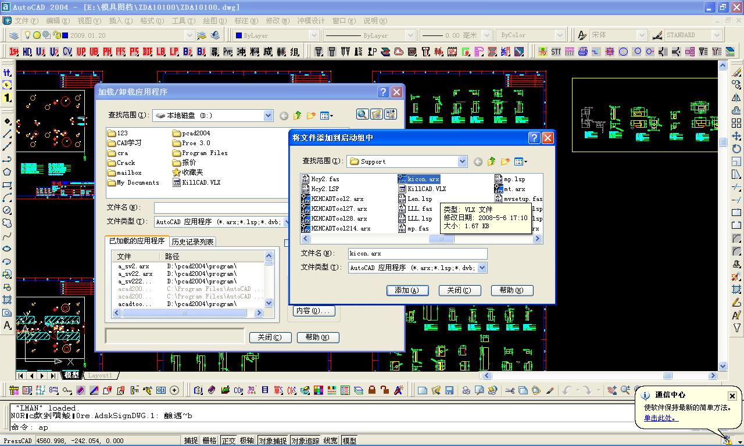Image resolution: width=744 pixels, height=446 pixels.
Task: Select the polygon tool on the draw toolbar
Action: 8,172
